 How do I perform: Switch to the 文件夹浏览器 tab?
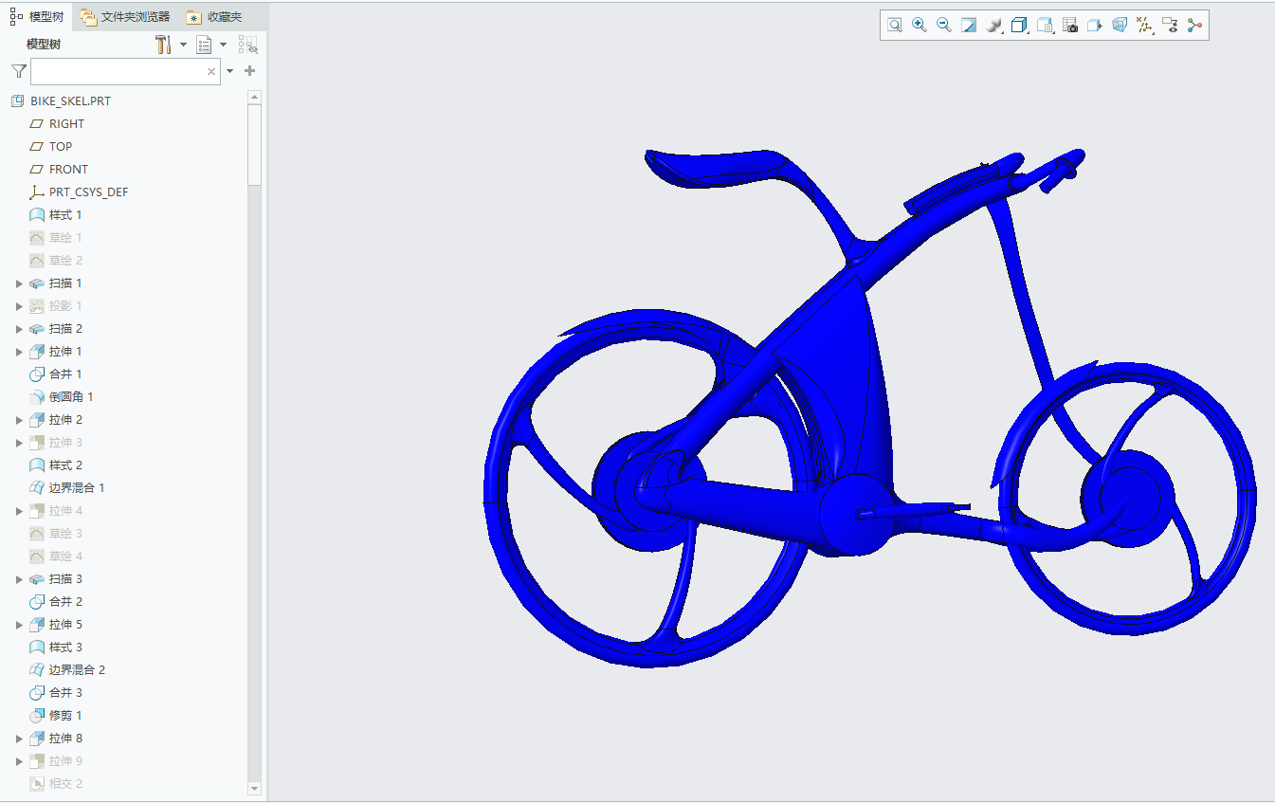(x=125, y=17)
